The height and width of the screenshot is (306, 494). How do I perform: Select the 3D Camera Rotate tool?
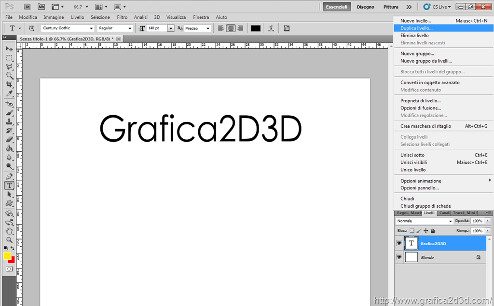(x=9, y=222)
